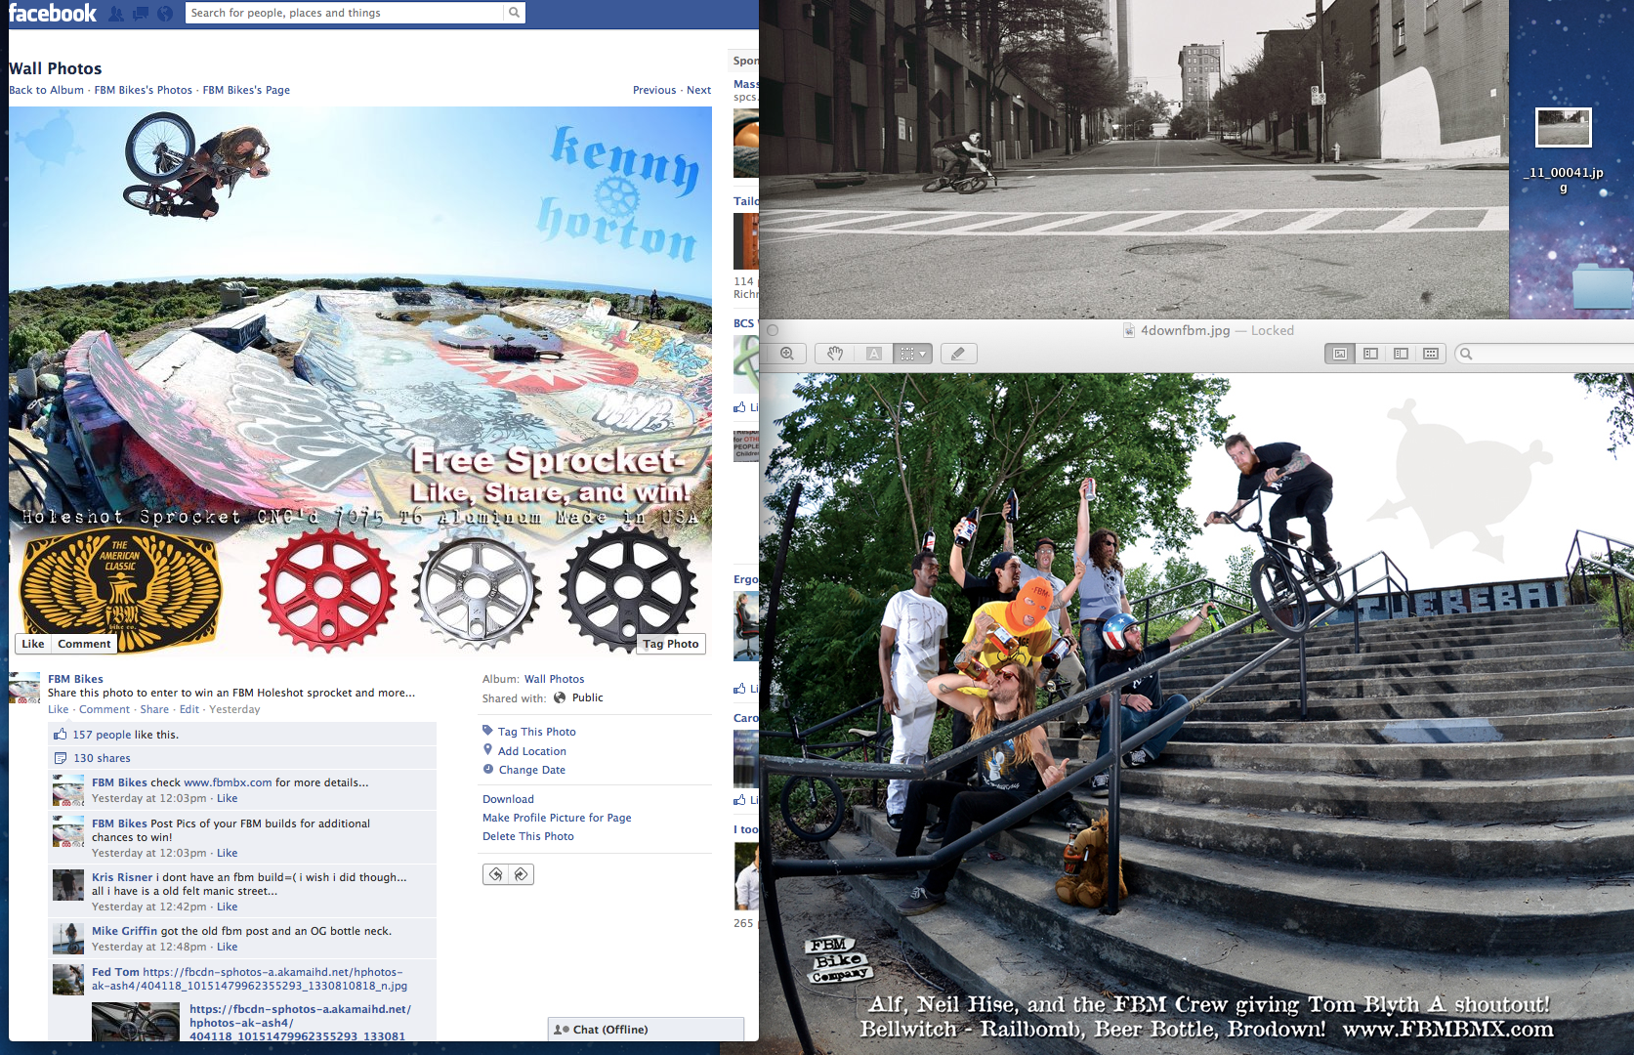Go Back to Album

tap(46, 90)
